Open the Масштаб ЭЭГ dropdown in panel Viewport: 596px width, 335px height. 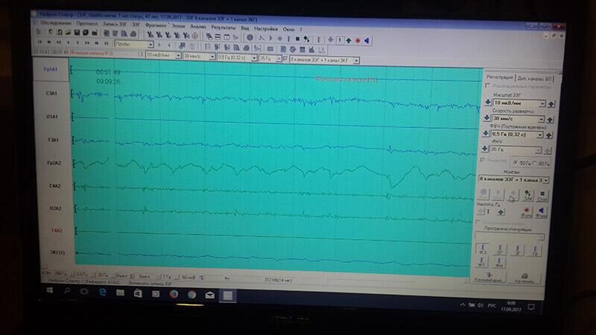click(x=519, y=103)
